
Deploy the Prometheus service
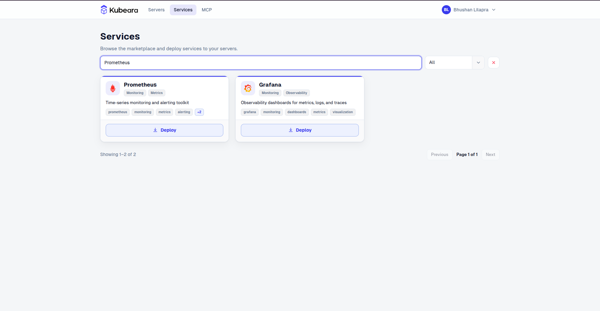(x=164, y=130)
